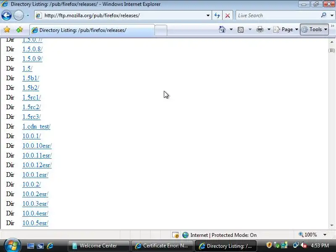336x252 pixels.
Task: Go to the Home page icon
Action: 222,29
